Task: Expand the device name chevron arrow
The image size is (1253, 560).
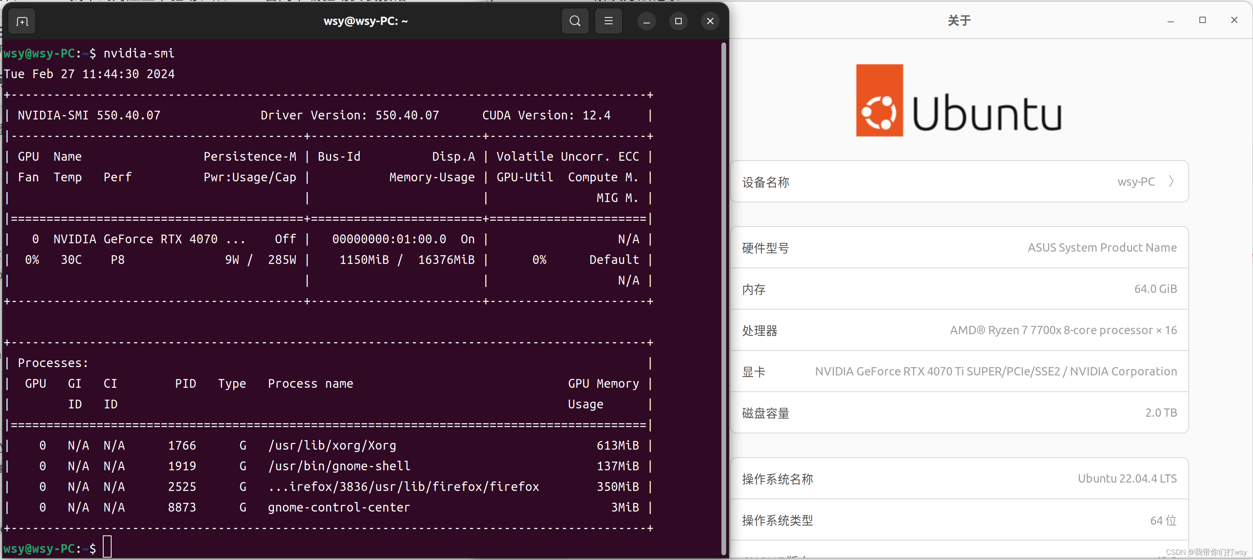Action: click(x=1171, y=181)
